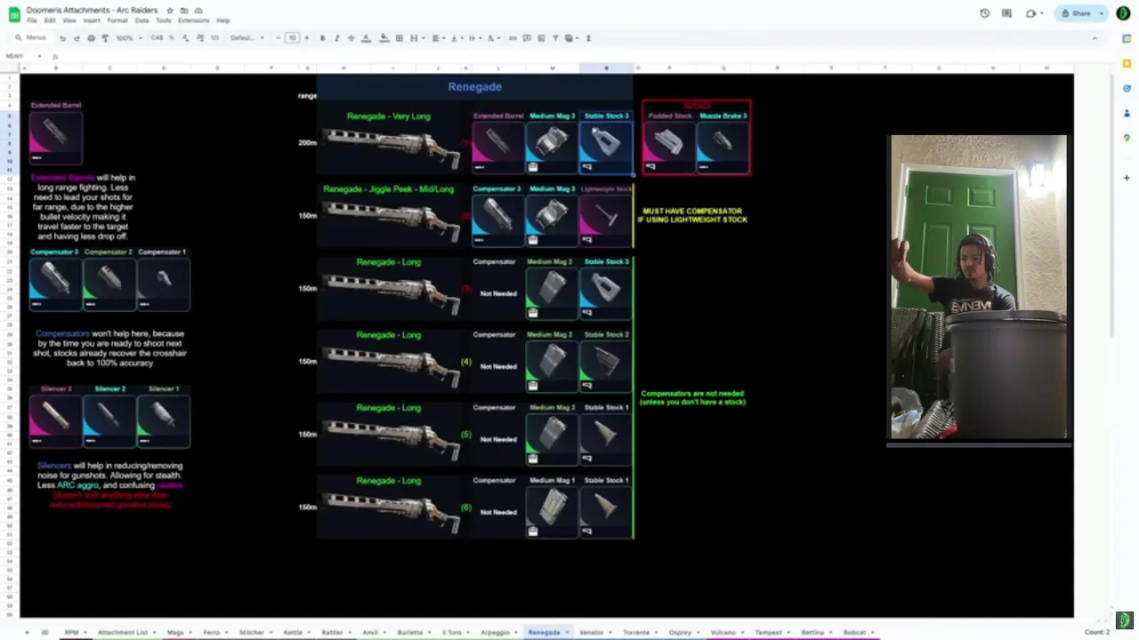This screenshot has width=1139, height=640.
Task: Activate the paint format tool
Action: pyautogui.click(x=105, y=38)
